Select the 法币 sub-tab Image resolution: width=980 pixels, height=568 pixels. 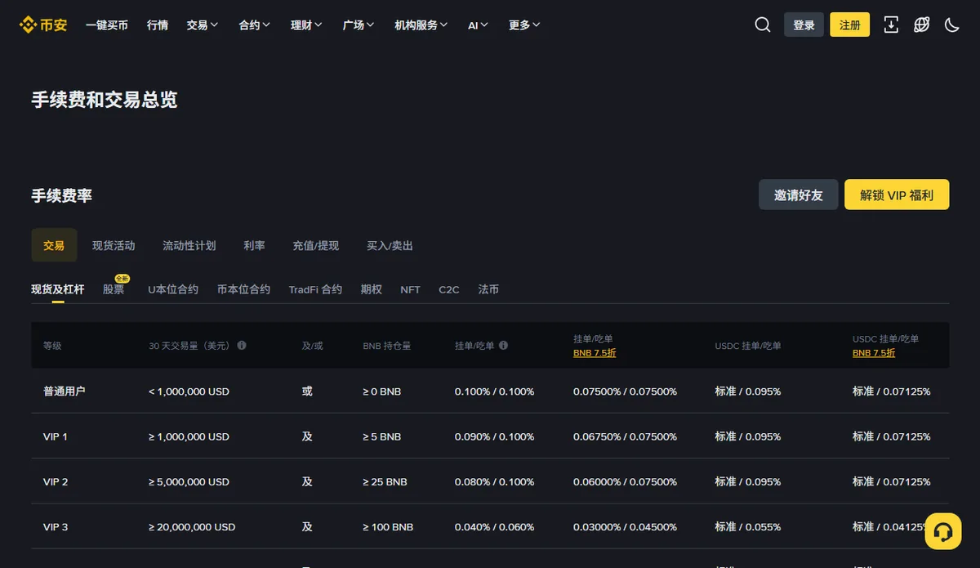pos(488,289)
